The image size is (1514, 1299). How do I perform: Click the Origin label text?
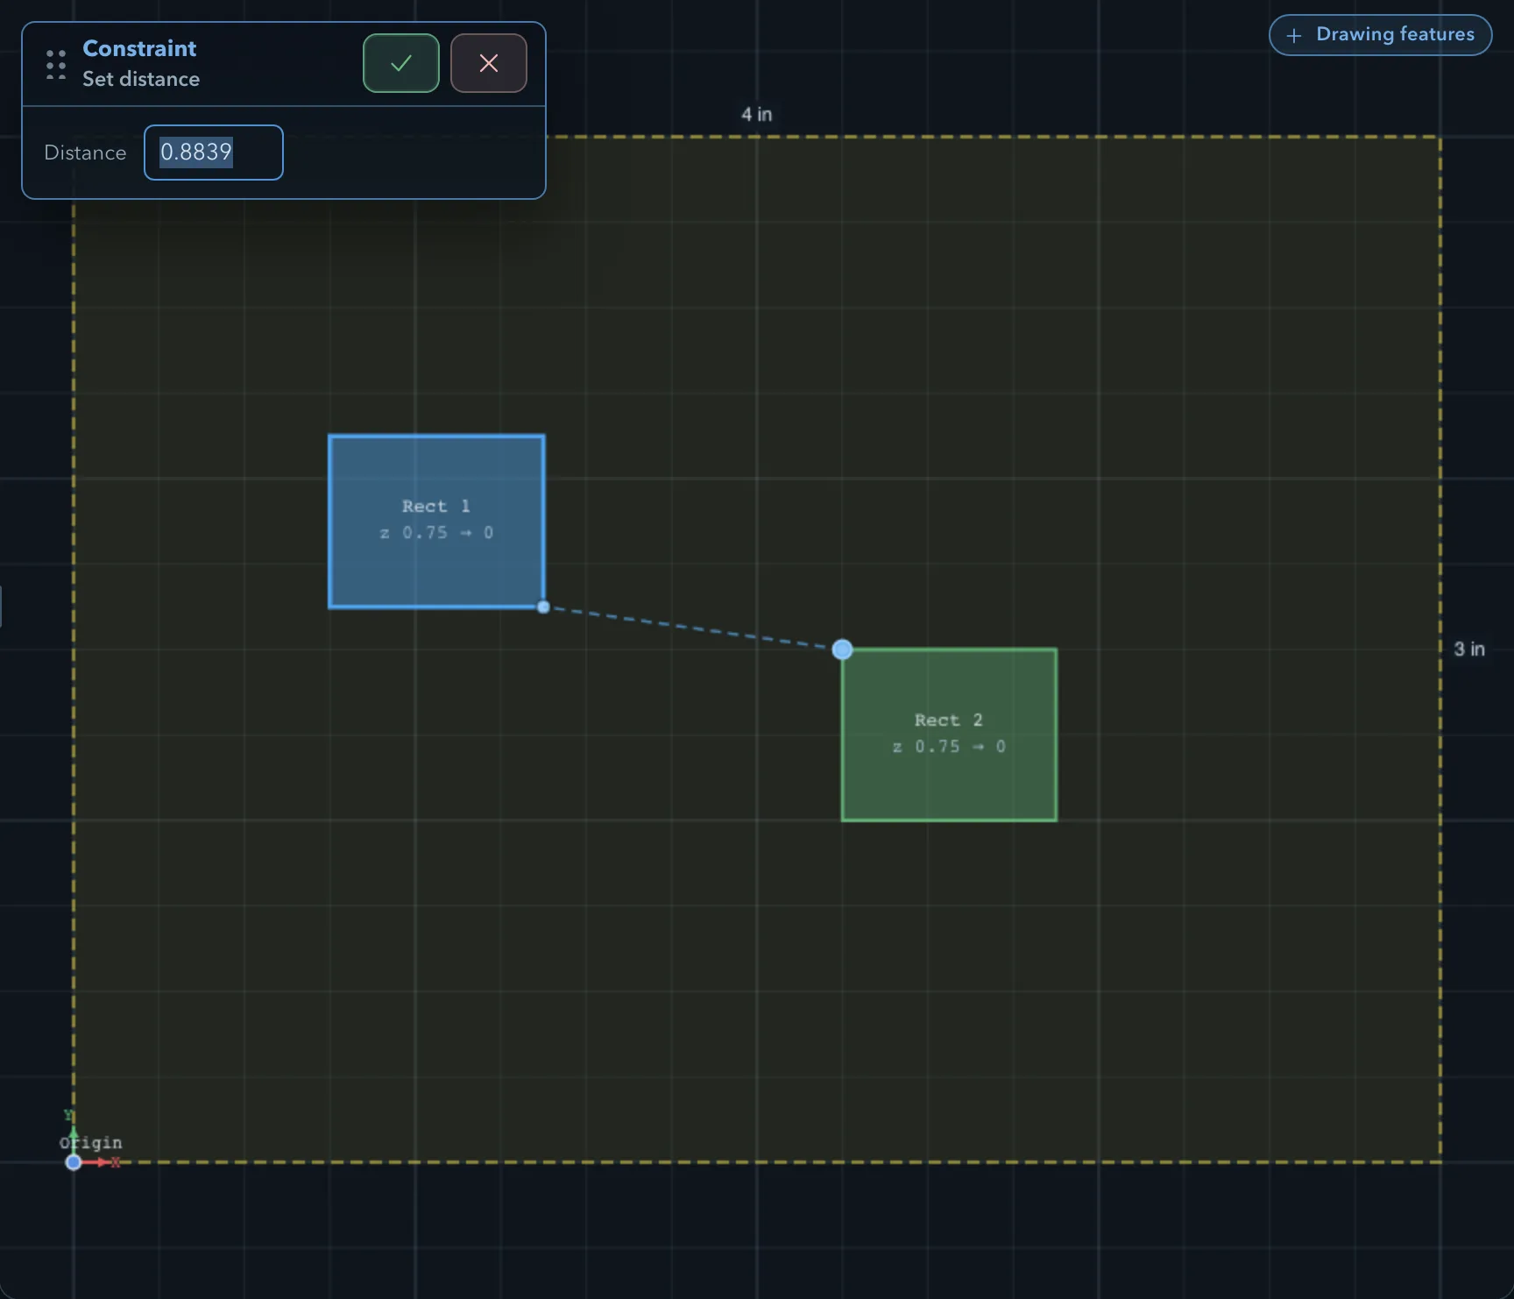pyautogui.click(x=91, y=1142)
